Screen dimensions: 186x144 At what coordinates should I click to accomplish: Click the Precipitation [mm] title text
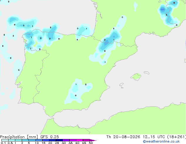click(19, 137)
